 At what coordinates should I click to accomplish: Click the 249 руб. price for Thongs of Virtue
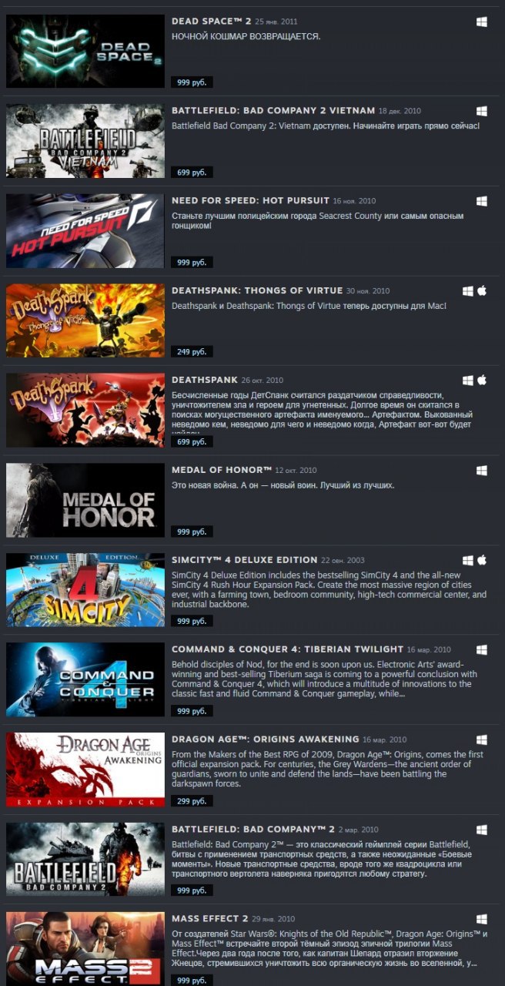click(x=192, y=352)
